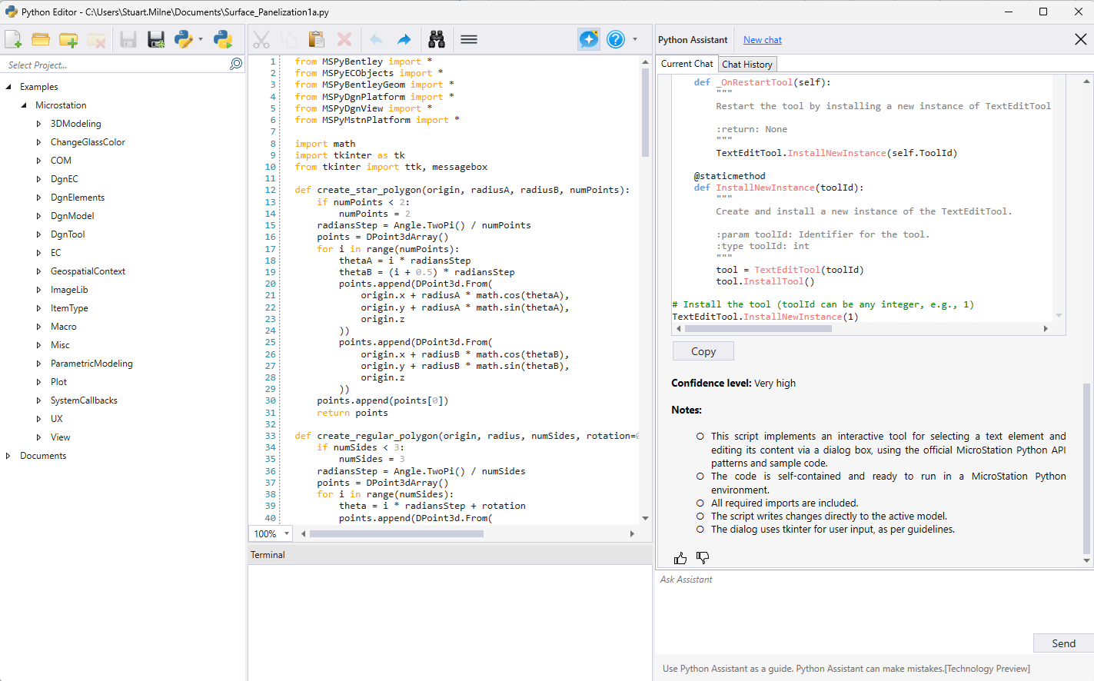Click the Open folder icon

[41, 40]
